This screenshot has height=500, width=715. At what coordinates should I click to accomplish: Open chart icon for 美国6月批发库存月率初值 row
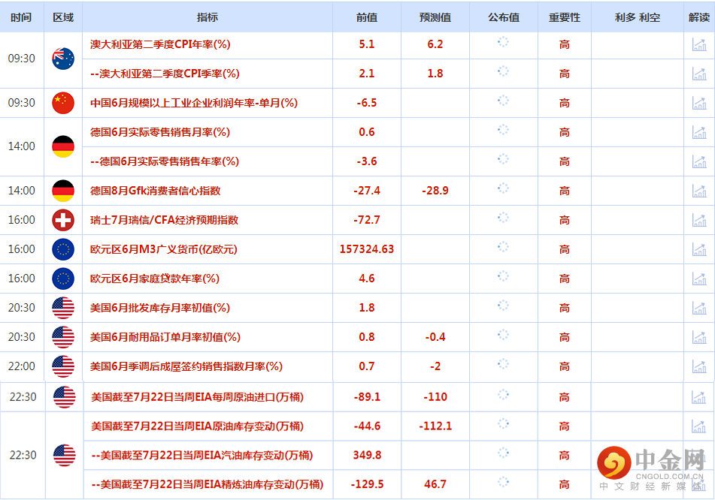699,308
